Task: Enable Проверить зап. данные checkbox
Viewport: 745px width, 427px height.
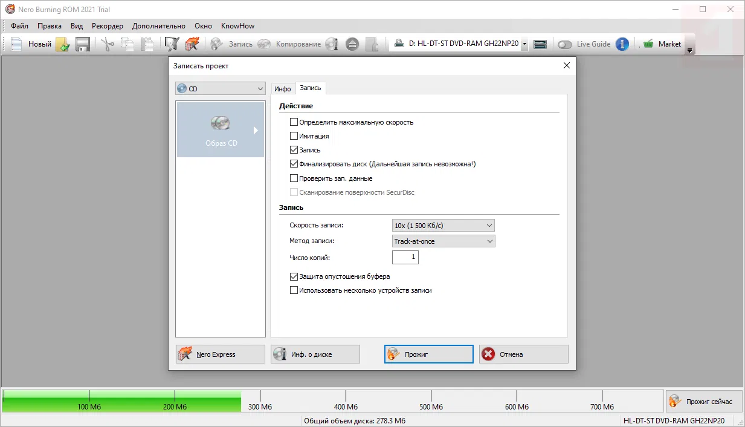Action: pyautogui.click(x=294, y=178)
